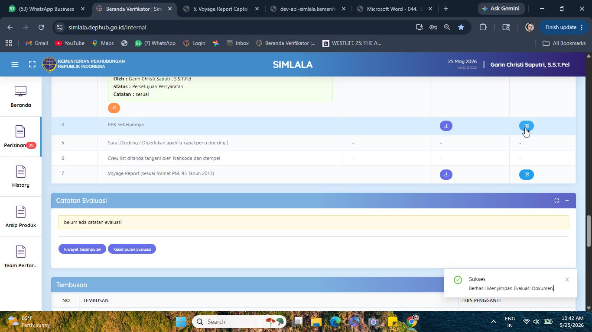The image size is (592, 332).
Task: Click the browser address bar
Action: (x=234, y=27)
